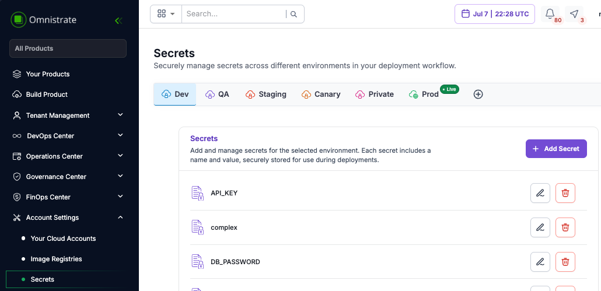
Task: Click the Search input field
Action: 234,14
